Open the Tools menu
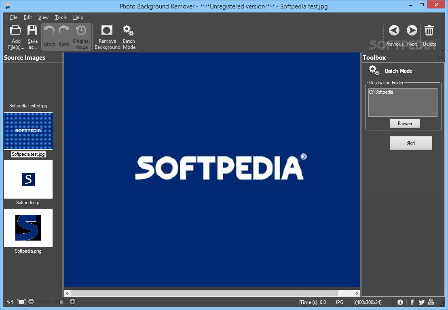Image resolution: width=448 pixels, height=310 pixels. [x=61, y=17]
